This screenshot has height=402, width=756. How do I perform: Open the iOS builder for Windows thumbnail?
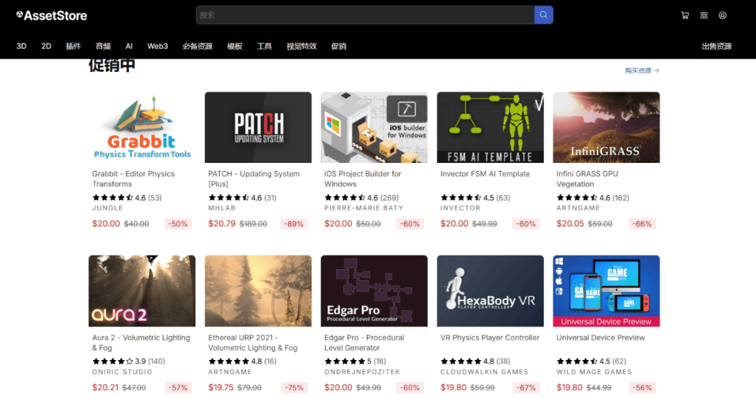coord(374,127)
